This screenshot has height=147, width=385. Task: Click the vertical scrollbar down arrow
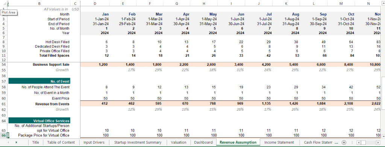tap(383, 136)
